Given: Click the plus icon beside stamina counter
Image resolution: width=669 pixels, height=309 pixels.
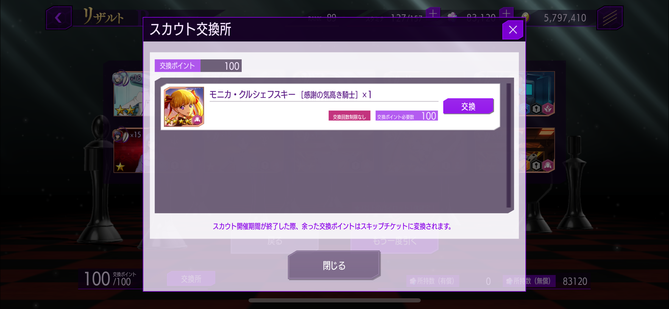Looking at the screenshot, I should click(x=433, y=13).
